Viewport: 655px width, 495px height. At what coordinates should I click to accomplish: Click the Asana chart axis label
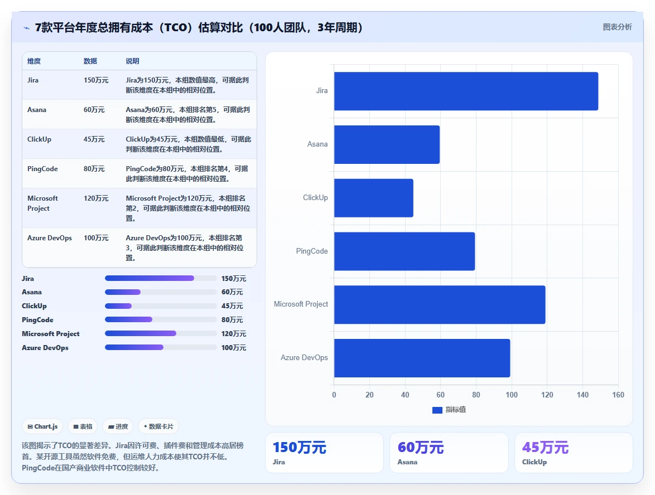pos(317,144)
